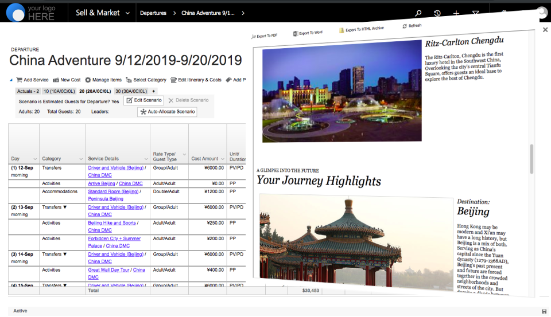Close the itinerary preview panel
551x317 pixels.
[x=545, y=30]
